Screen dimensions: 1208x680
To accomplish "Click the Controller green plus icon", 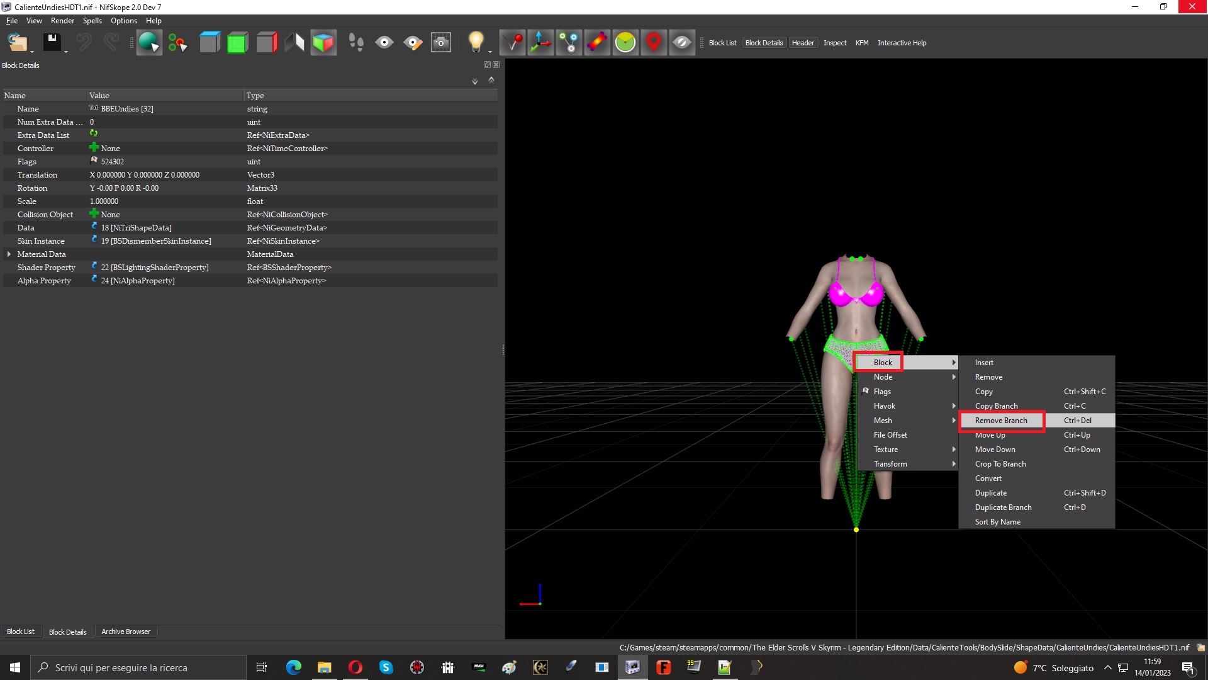I will (x=94, y=147).
